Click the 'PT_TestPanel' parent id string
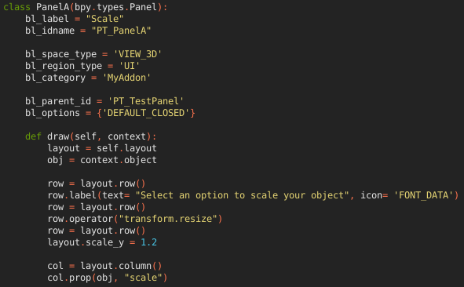The height and width of the screenshot is (287, 464). (x=146, y=101)
